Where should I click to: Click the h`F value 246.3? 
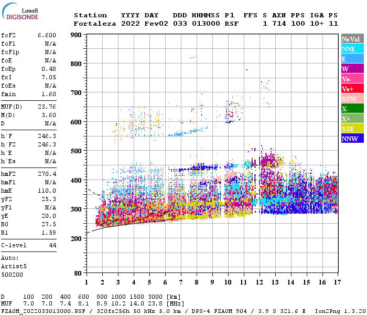(47, 136)
